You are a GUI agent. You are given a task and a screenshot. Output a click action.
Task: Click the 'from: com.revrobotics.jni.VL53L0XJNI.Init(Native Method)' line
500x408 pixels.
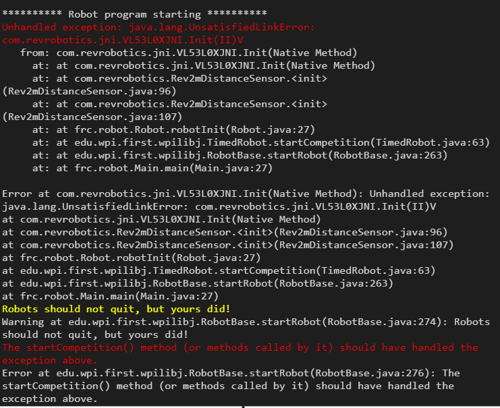(x=188, y=53)
